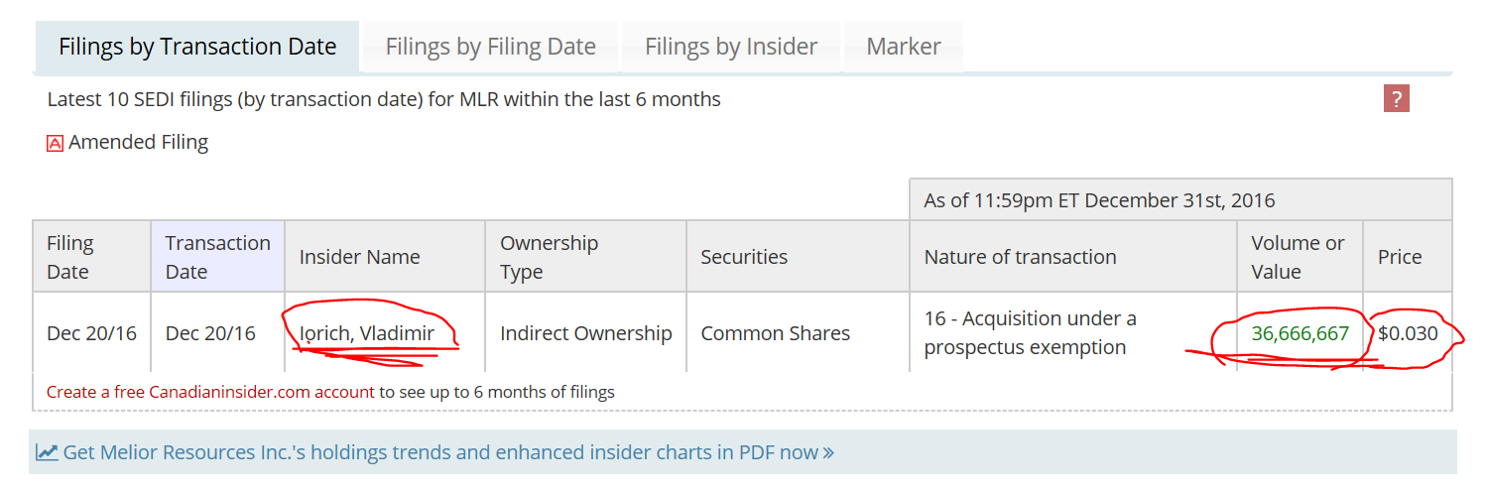Click the Insider Name column header
This screenshot has height=493, width=1488.
pyautogui.click(x=359, y=257)
